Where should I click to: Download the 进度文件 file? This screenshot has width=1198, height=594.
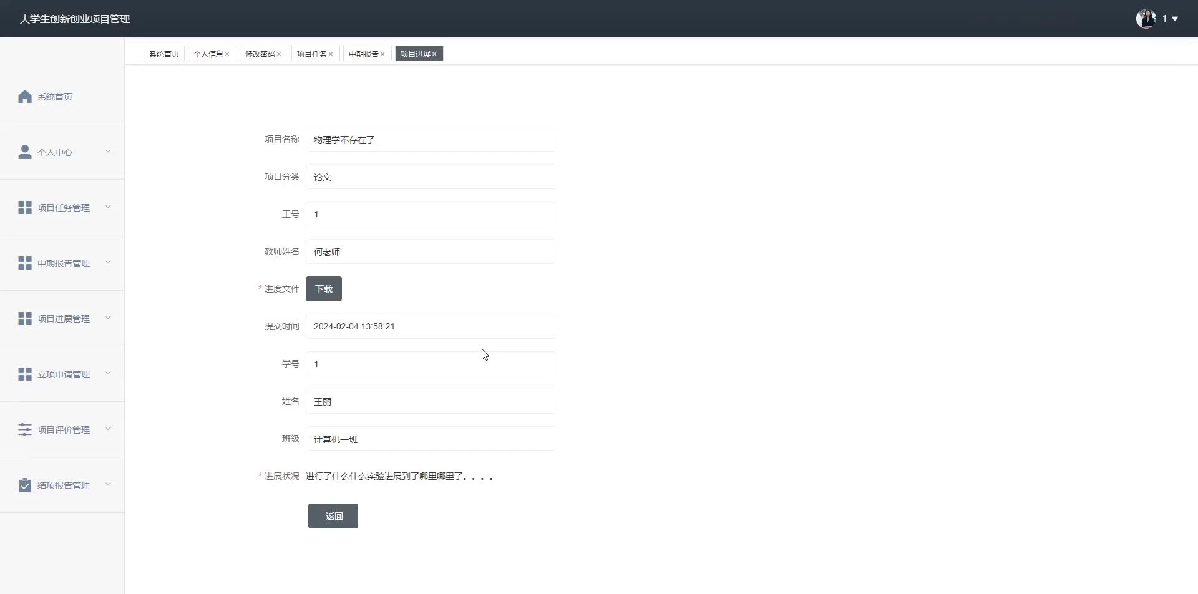point(324,289)
